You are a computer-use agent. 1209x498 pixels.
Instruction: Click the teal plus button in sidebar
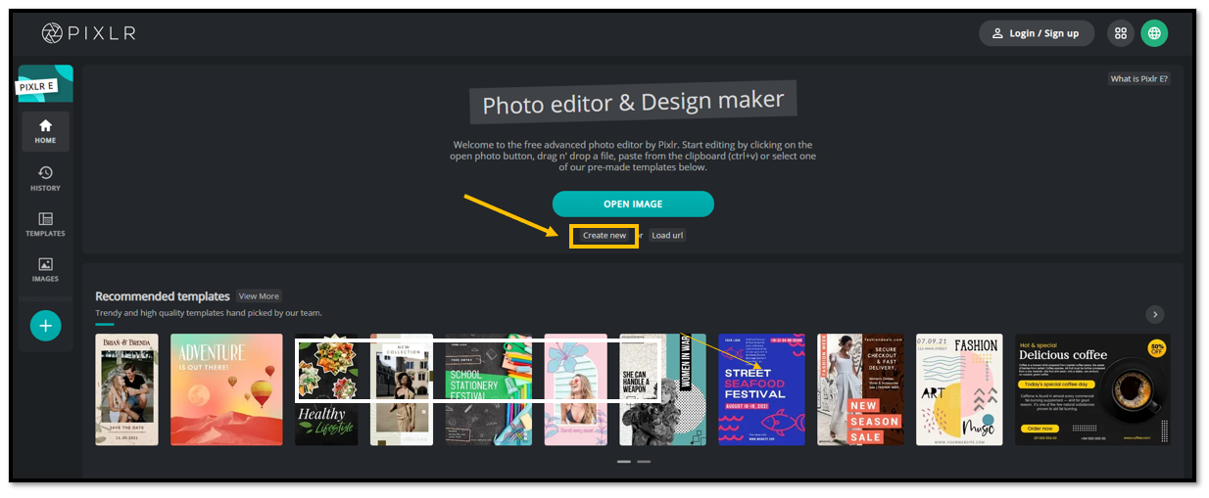[x=45, y=325]
